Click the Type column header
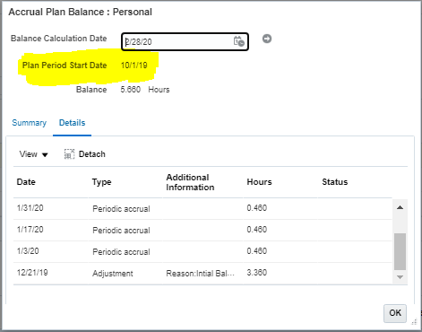 click(101, 182)
